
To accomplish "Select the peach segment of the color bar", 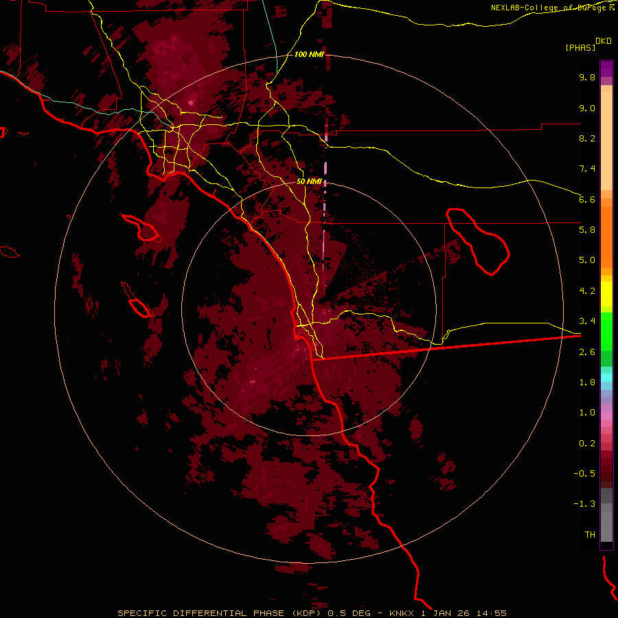I will click(606, 141).
